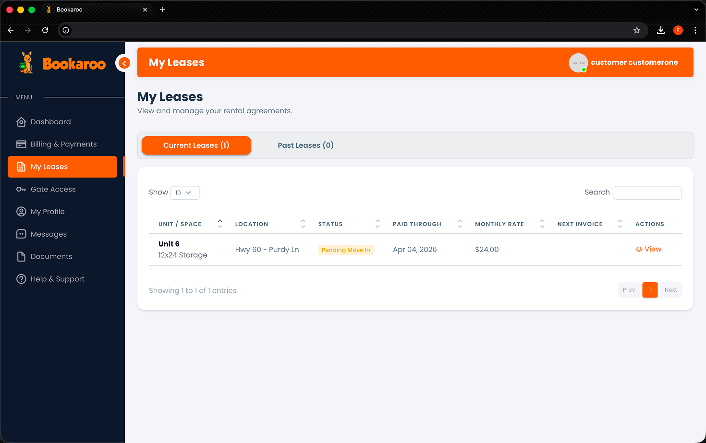Select the Billing & Payments card icon
Viewport: 706px width, 443px height.
(x=21, y=144)
